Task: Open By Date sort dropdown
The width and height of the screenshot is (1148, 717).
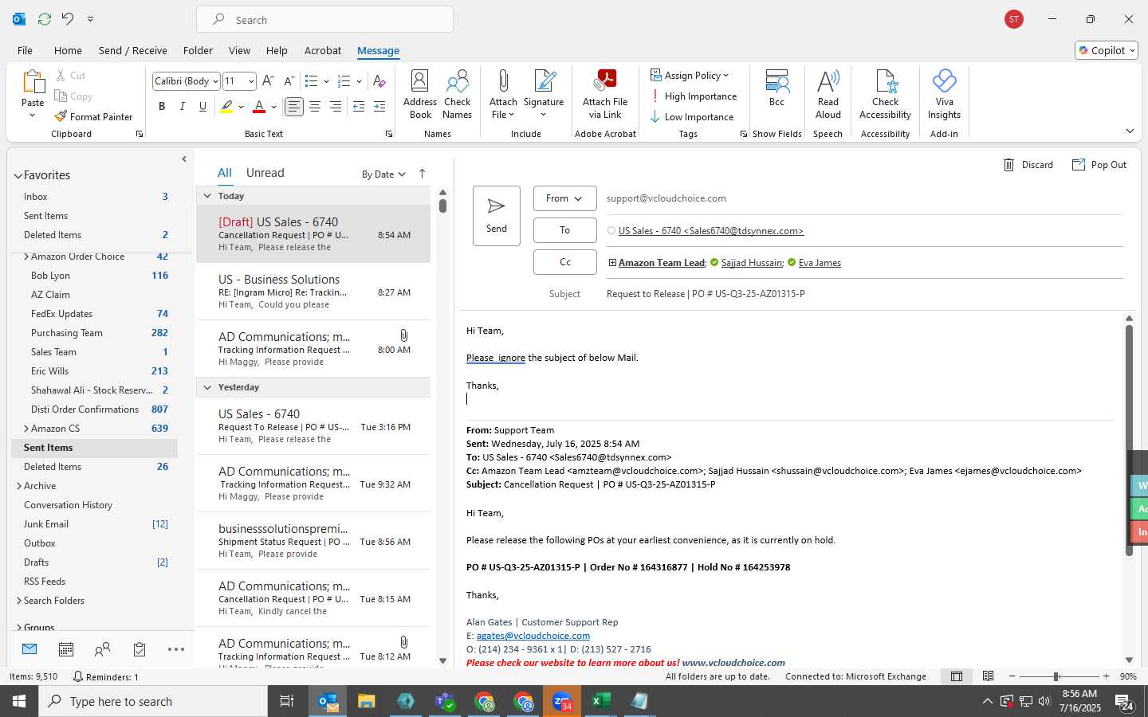Action: [383, 174]
